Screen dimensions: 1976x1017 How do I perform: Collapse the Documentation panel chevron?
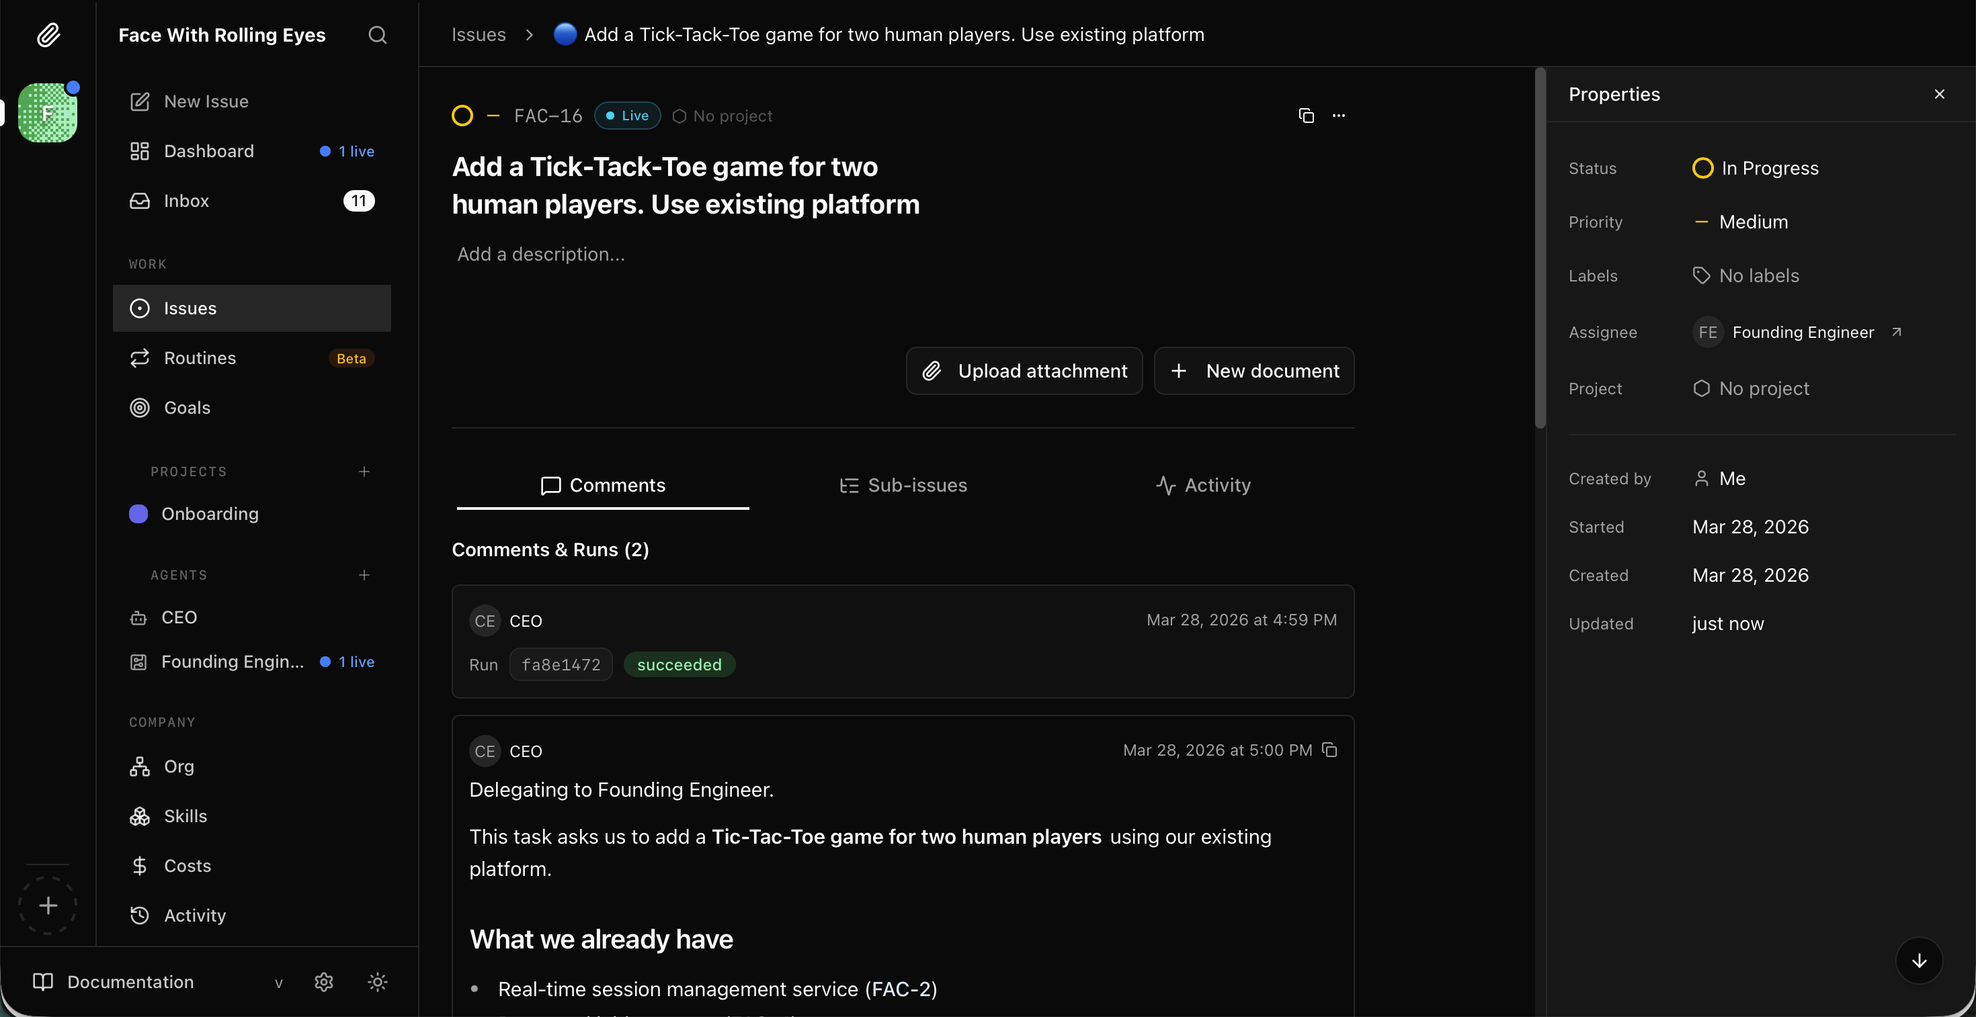click(x=278, y=983)
